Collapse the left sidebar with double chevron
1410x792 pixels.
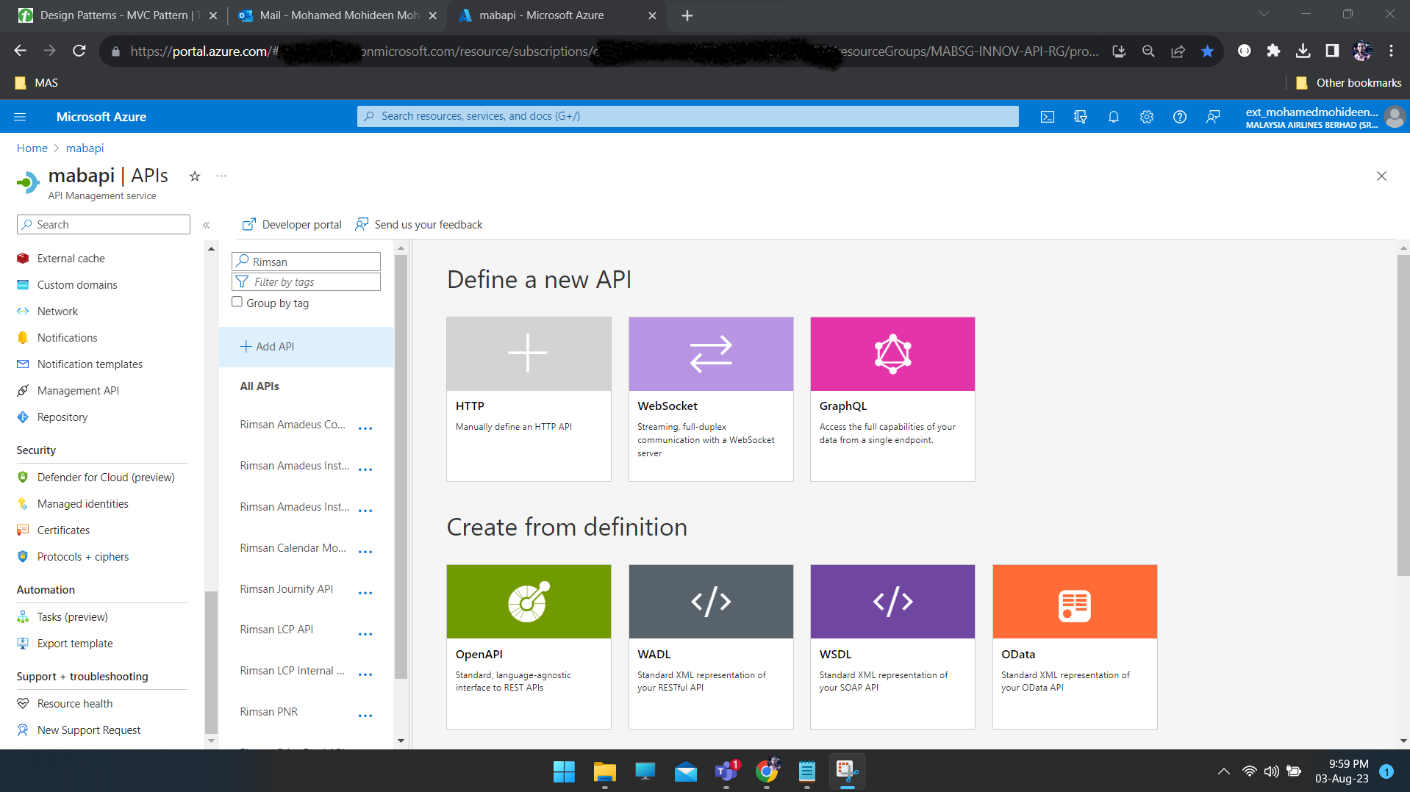point(207,225)
